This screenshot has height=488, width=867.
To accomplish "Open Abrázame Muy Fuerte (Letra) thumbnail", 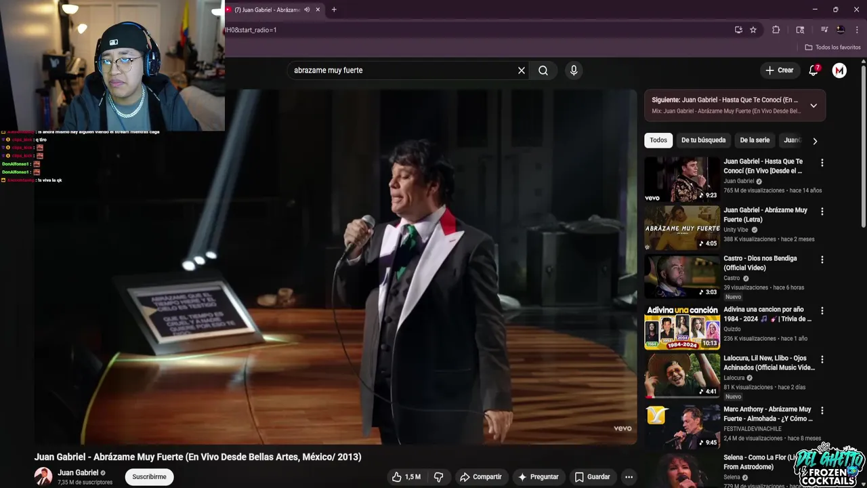I will click(682, 228).
